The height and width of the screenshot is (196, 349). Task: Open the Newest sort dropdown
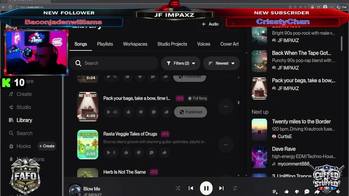point(221,63)
